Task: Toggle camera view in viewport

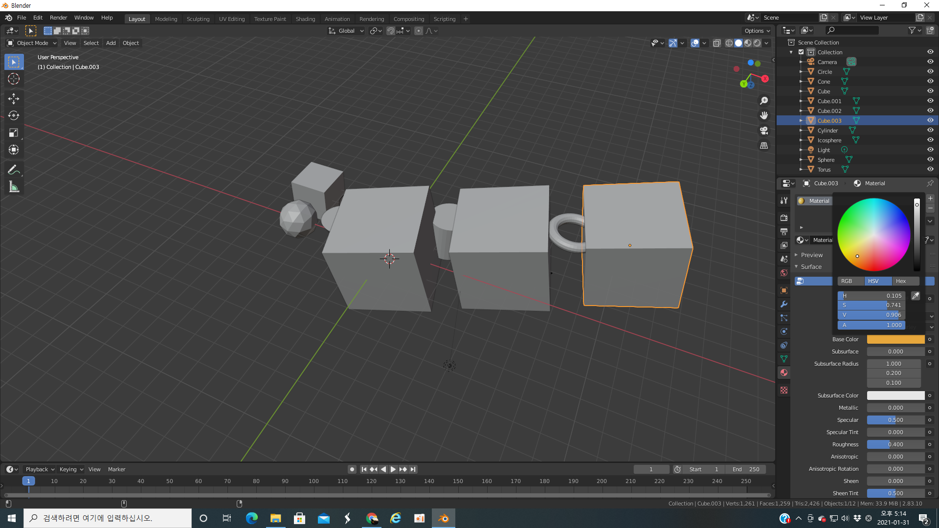Action: click(764, 131)
